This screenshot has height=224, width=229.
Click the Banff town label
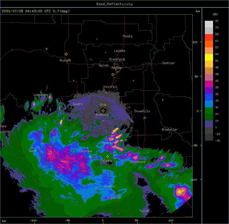tap(33, 151)
